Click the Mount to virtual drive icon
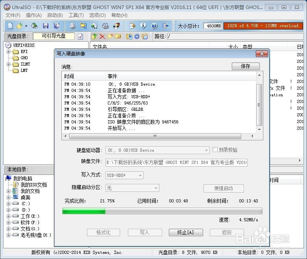The image size is (307, 259). point(105,26)
